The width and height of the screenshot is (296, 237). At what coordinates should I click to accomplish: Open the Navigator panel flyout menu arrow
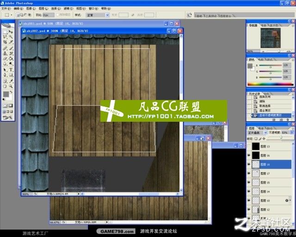coord(293,25)
